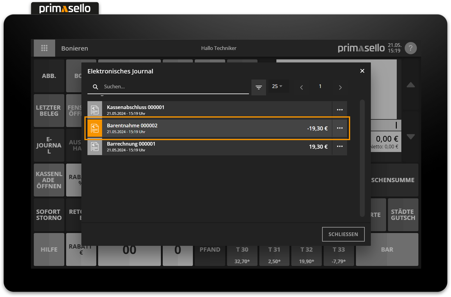Screen dimensions: 451x297
Task: Open the journal filter icon
Action: tap(259, 87)
